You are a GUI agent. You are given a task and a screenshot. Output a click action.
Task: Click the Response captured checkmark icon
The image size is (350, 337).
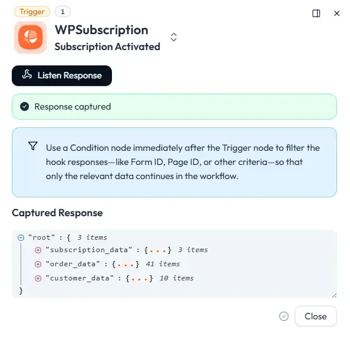tap(25, 107)
